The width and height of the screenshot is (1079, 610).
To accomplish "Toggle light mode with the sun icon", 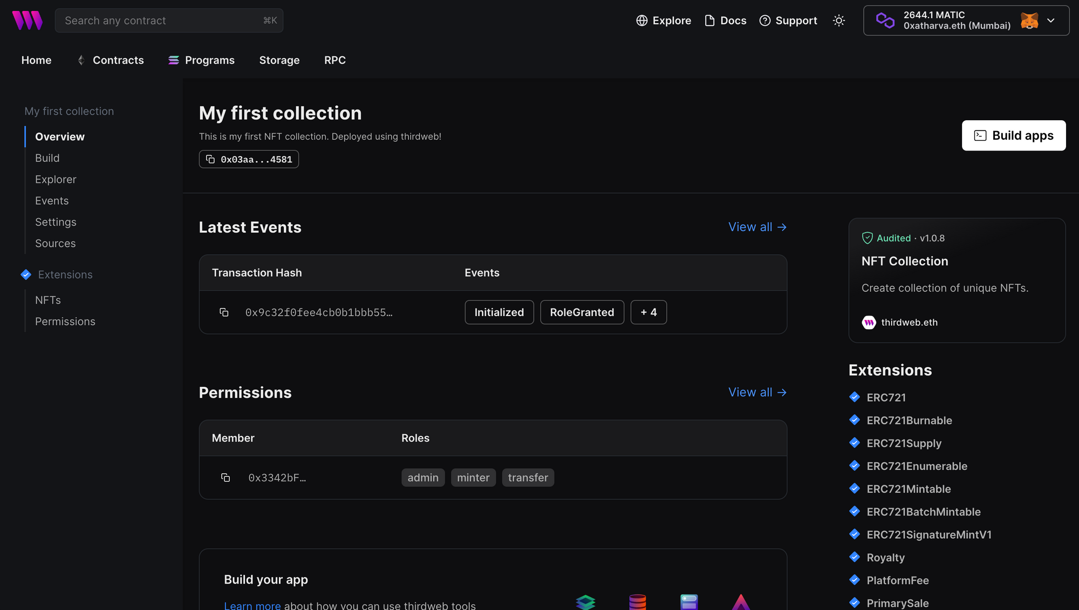I will coord(838,20).
